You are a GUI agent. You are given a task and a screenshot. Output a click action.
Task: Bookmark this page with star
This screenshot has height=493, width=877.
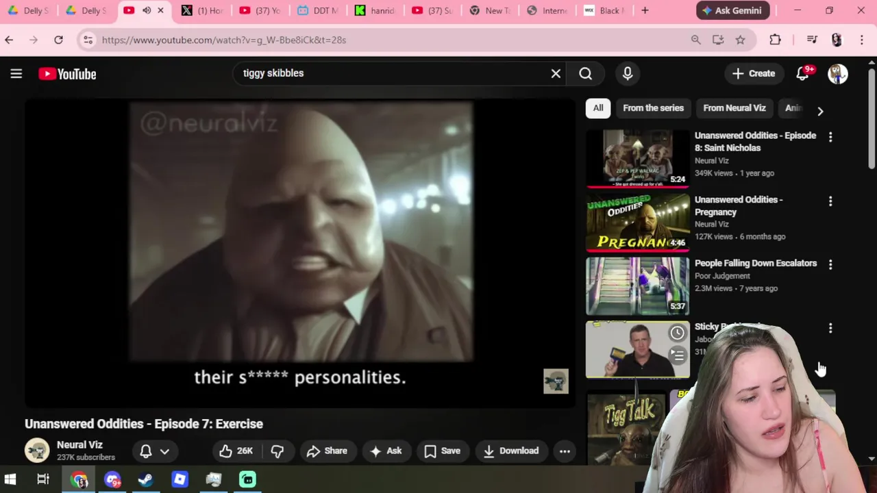point(740,40)
